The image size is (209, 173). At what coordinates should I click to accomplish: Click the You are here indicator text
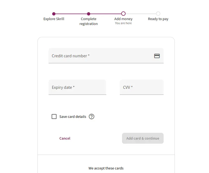pos(123,23)
